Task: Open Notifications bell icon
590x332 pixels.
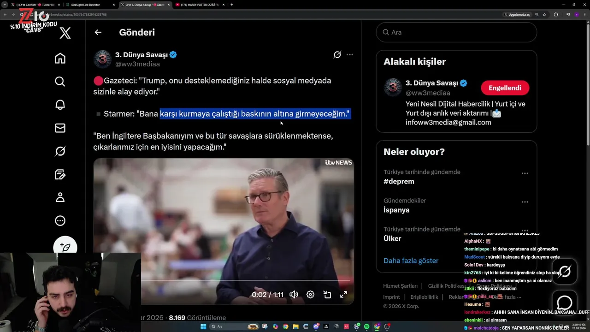Action: (60, 105)
